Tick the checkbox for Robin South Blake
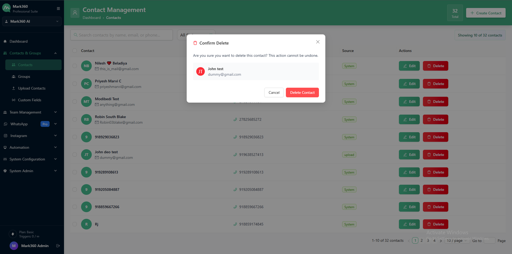 click(x=75, y=119)
